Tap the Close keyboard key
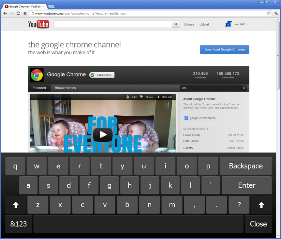This screenshot has height=239, width=281. tap(258, 224)
